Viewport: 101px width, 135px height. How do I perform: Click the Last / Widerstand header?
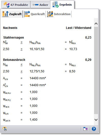79,28
